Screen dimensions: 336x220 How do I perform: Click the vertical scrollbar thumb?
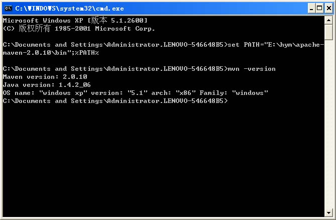click(328, 32)
